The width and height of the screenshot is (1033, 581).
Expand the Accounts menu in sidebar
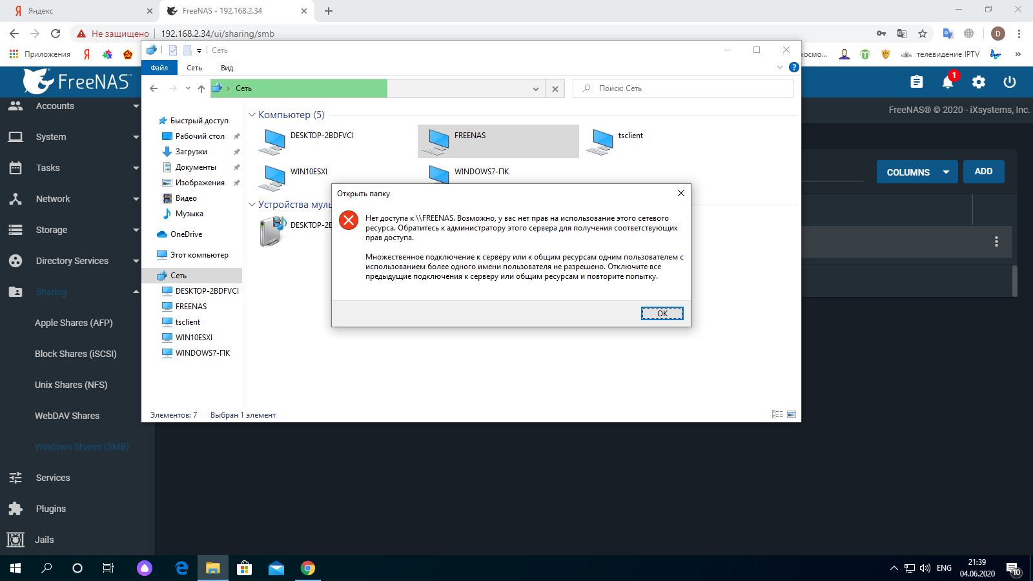pyautogui.click(x=77, y=106)
